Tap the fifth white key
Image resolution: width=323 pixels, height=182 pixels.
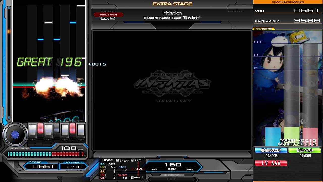(65, 130)
